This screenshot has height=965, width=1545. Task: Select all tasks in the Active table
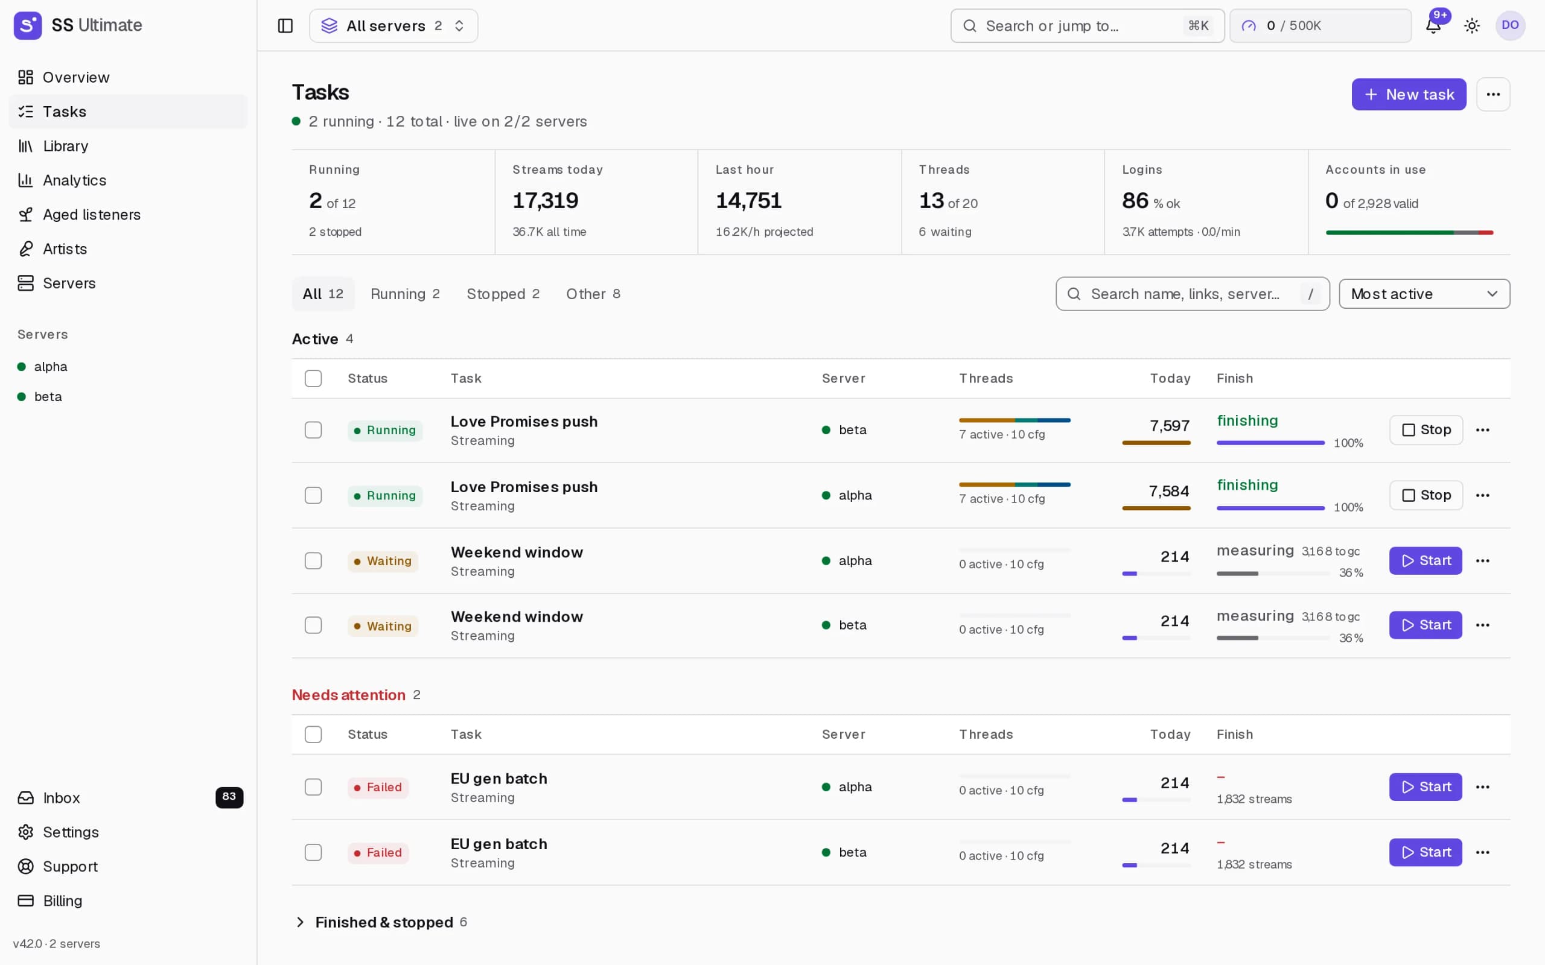[313, 379]
